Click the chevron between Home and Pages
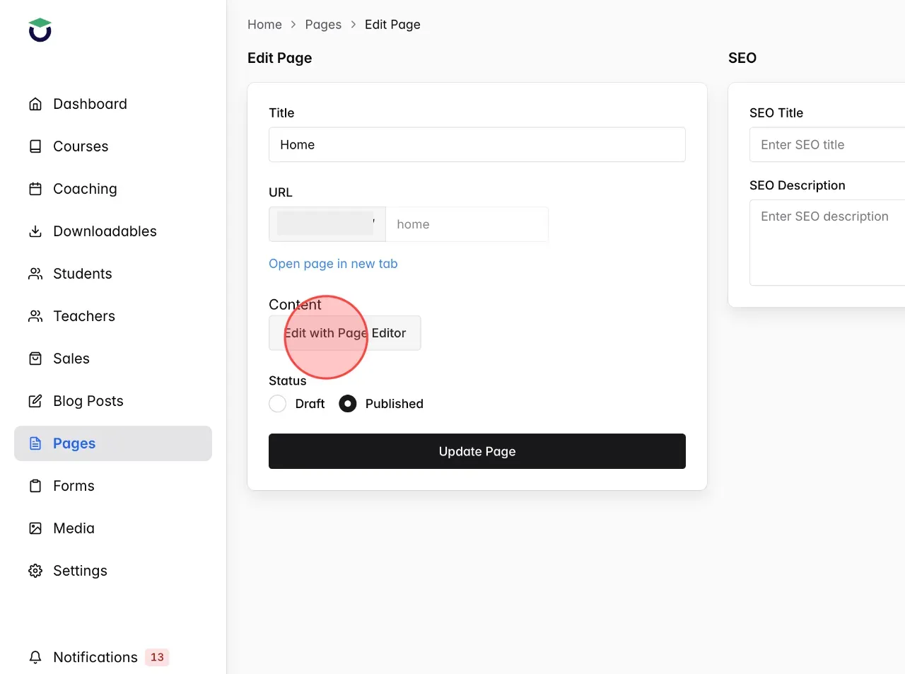Image resolution: width=905 pixels, height=674 pixels. (293, 25)
